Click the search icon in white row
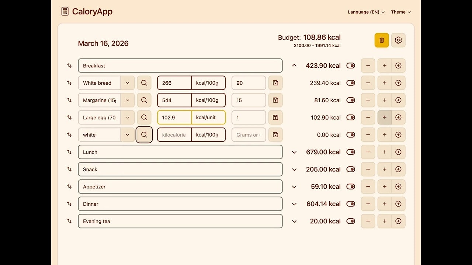472x265 pixels. [144, 135]
